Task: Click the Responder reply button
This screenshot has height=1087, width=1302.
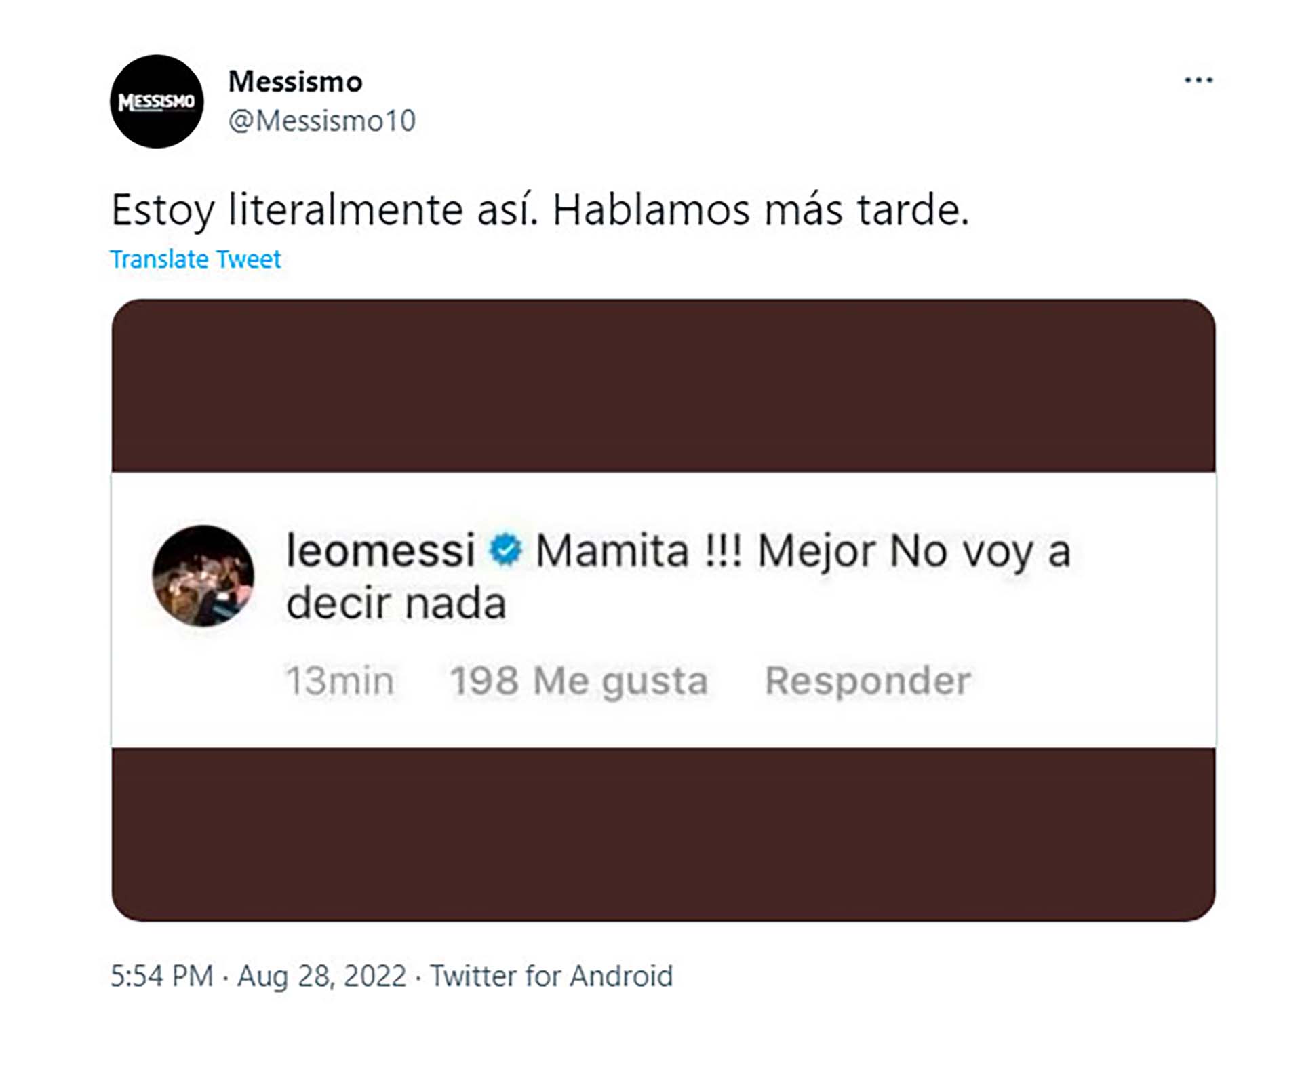Action: coord(868,681)
